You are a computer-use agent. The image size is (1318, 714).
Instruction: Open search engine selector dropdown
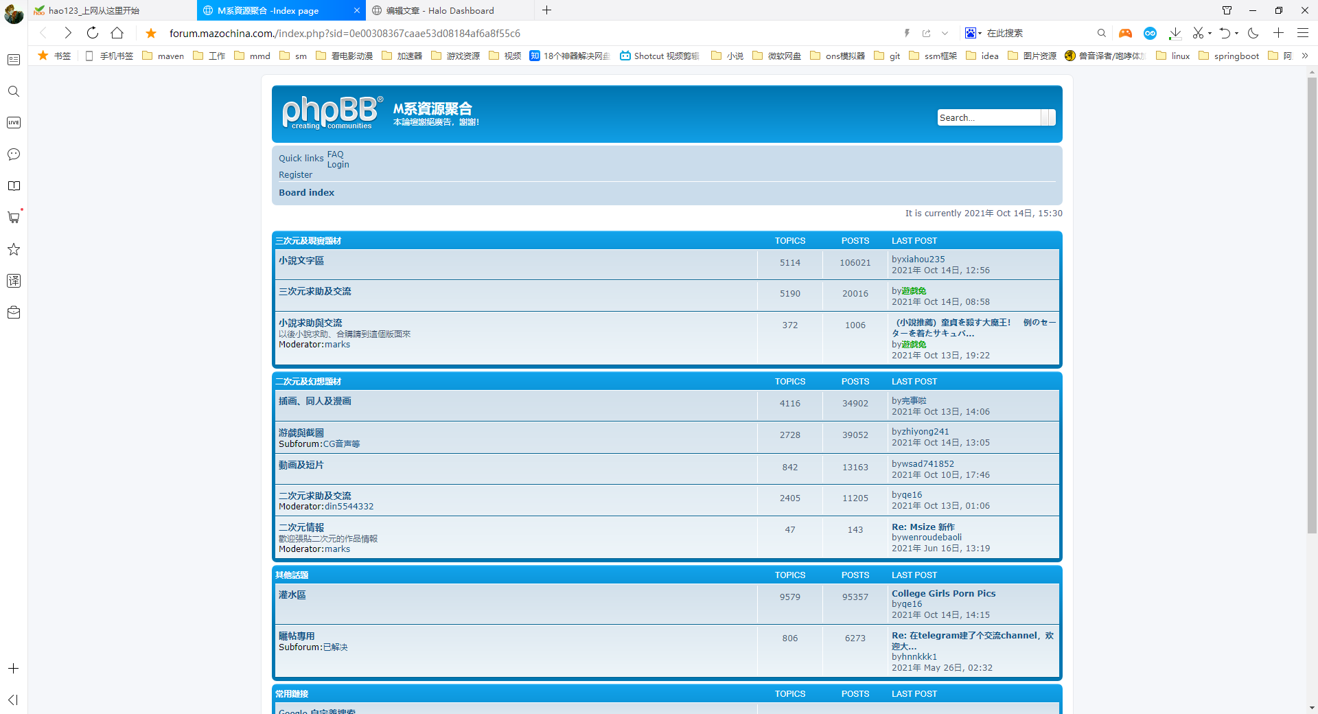pos(973,33)
